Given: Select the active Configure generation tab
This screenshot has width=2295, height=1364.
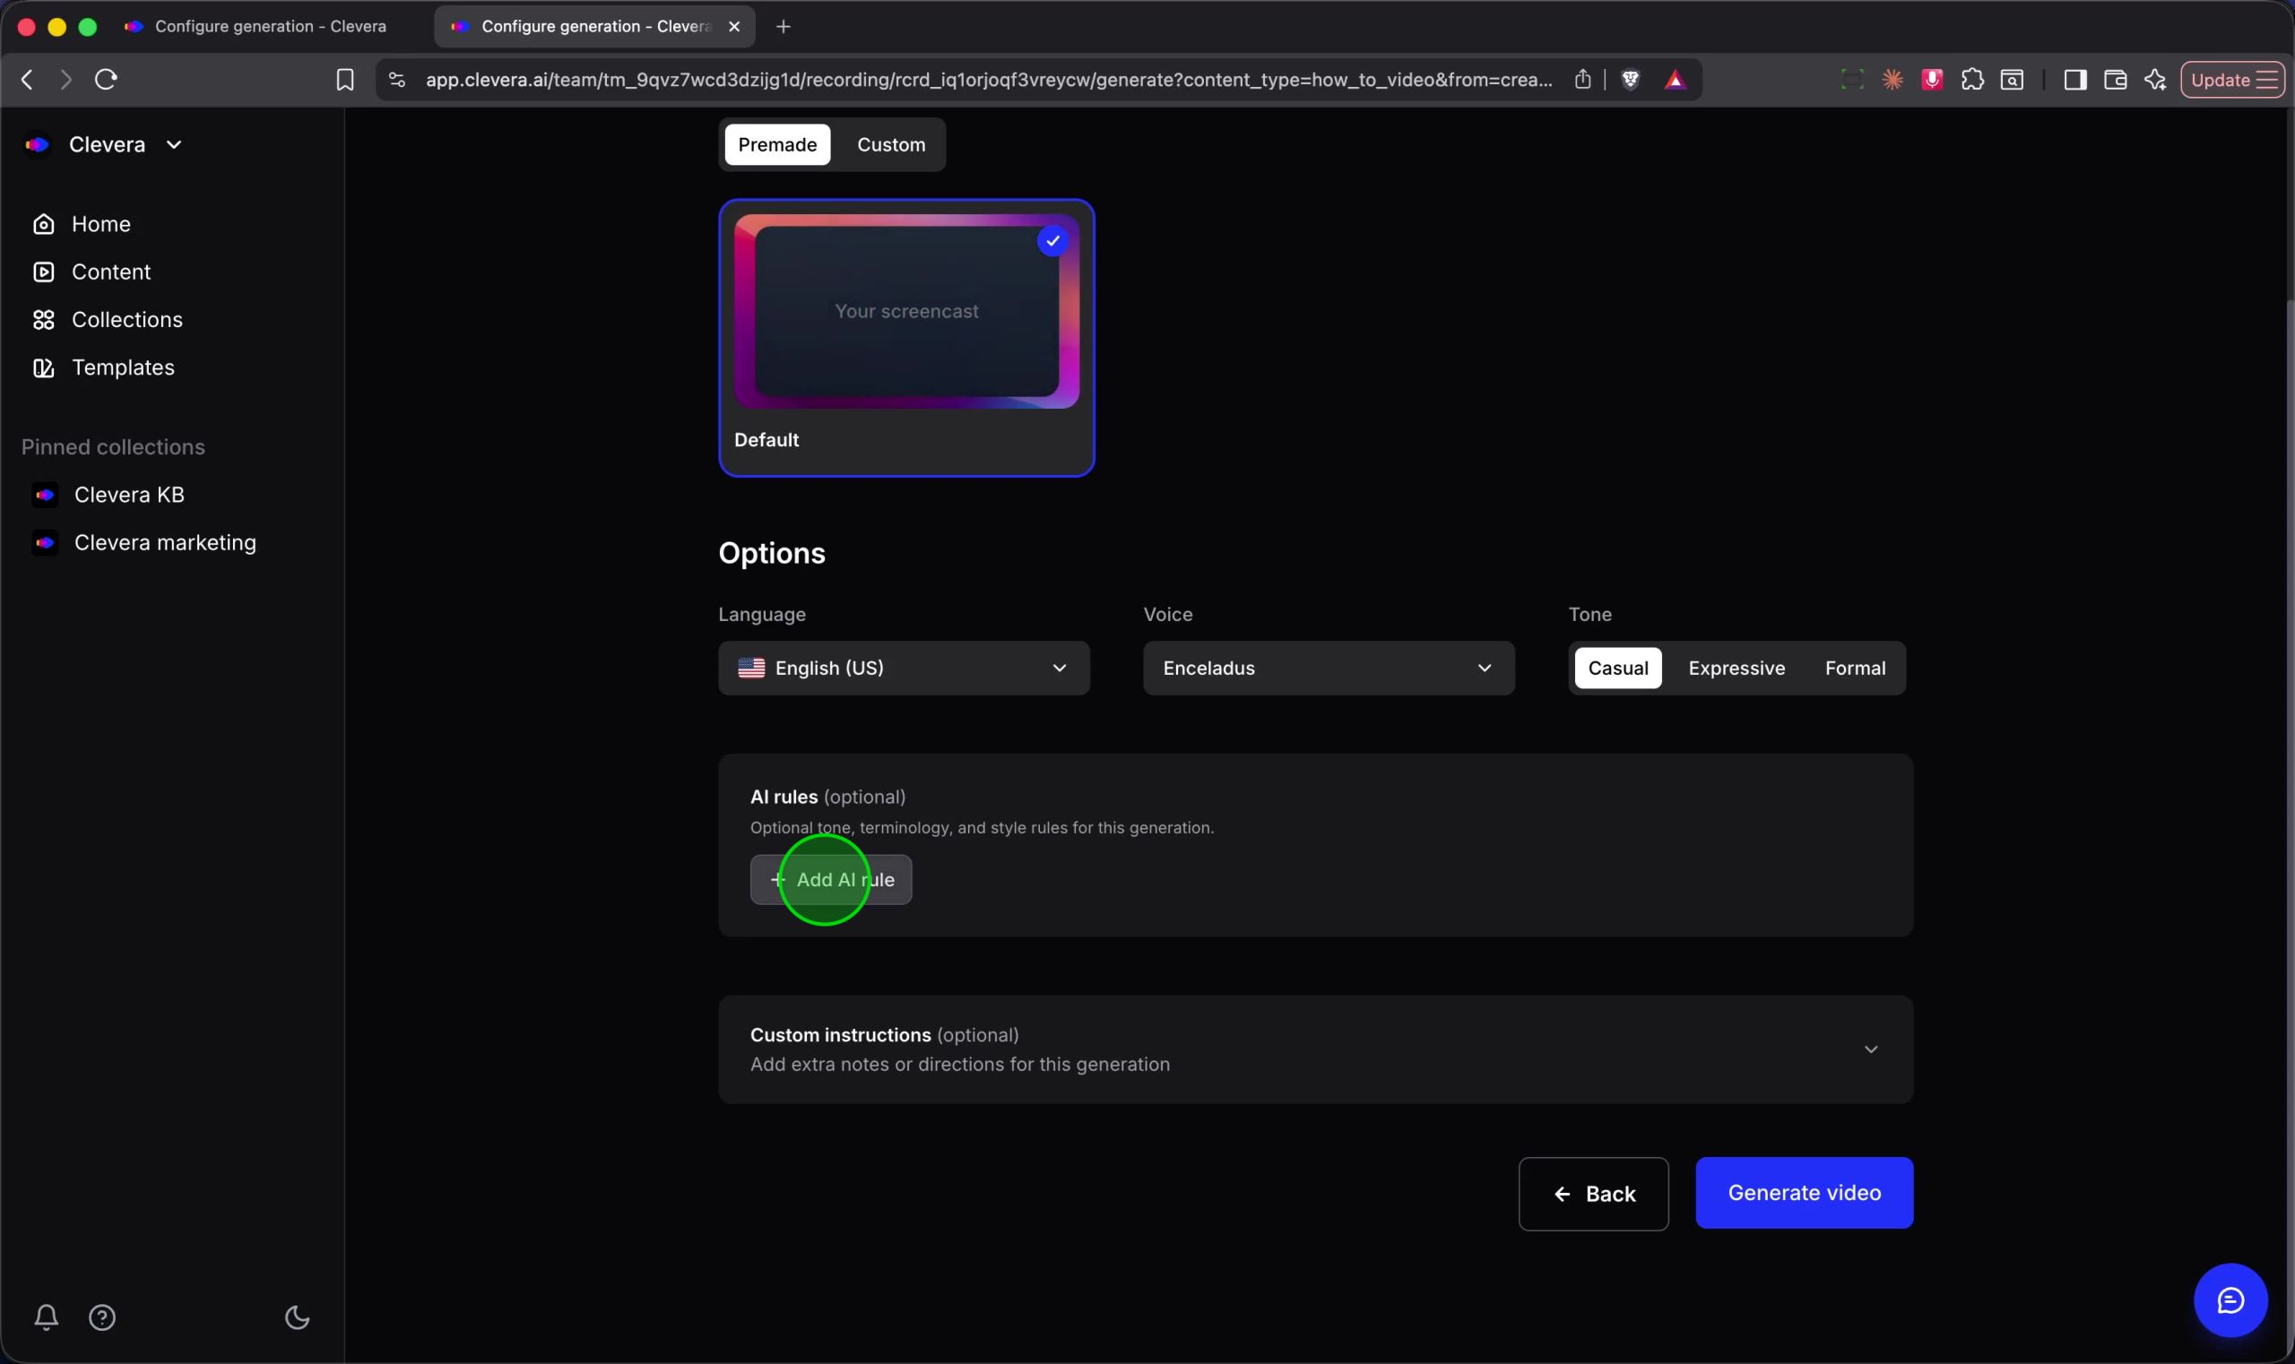Looking at the screenshot, I should tap(594, 27).
